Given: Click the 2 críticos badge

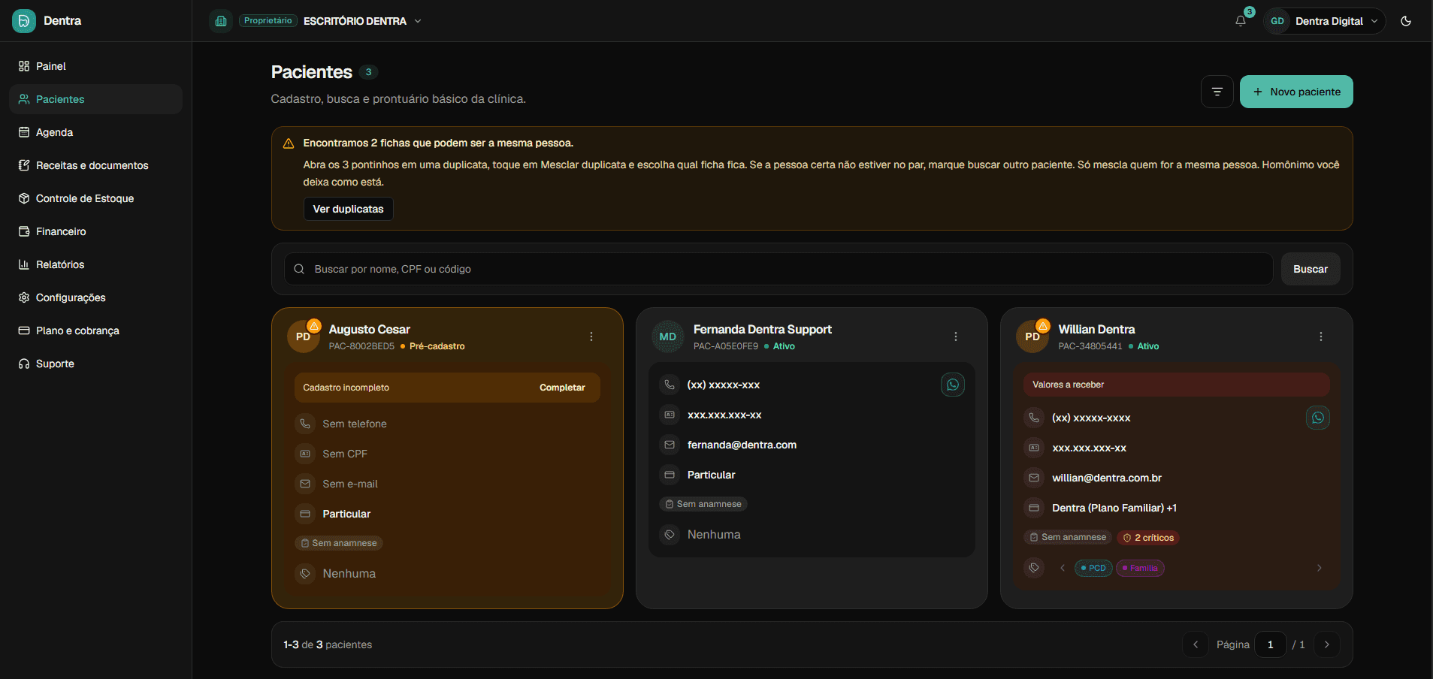Looking at the screenshot, I should [x=1148, y=538].
